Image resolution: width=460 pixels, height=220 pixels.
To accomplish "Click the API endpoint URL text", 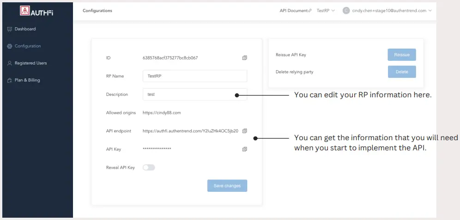I will coord(190,131).
